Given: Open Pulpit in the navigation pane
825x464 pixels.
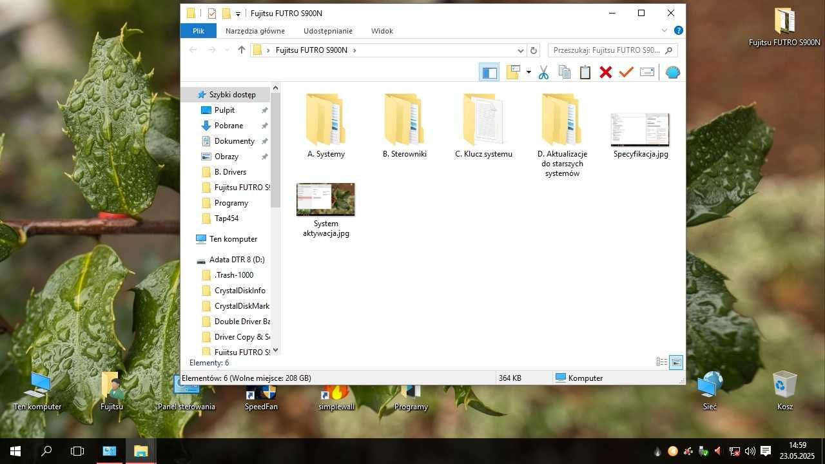Looking at the screenshot, I should [224, 110].
